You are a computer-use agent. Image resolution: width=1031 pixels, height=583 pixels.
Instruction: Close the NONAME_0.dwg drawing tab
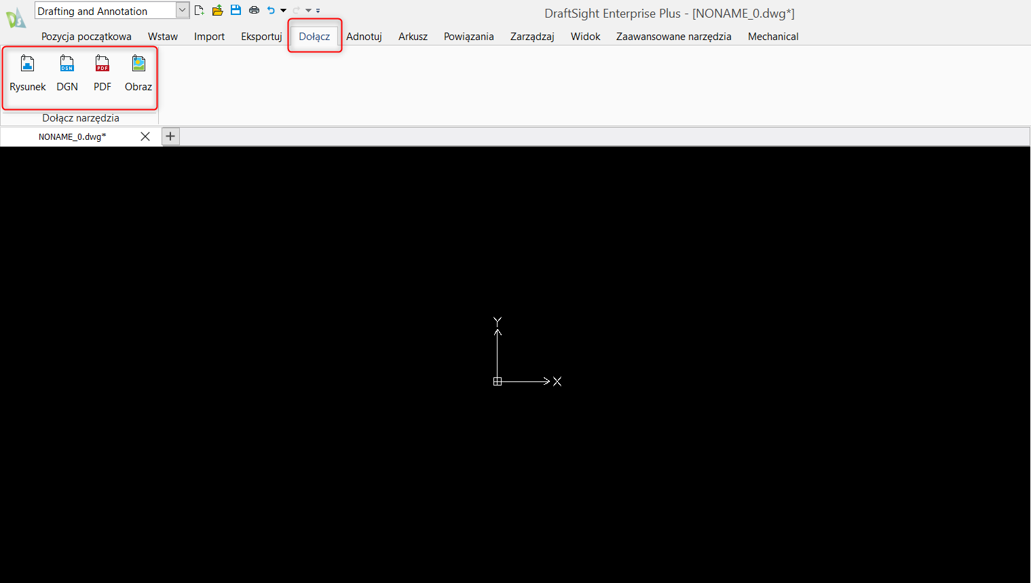145,136
